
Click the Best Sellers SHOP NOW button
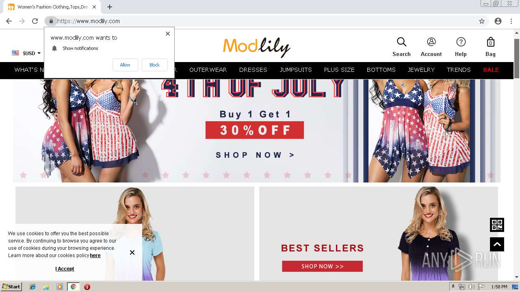coord(322,266)
